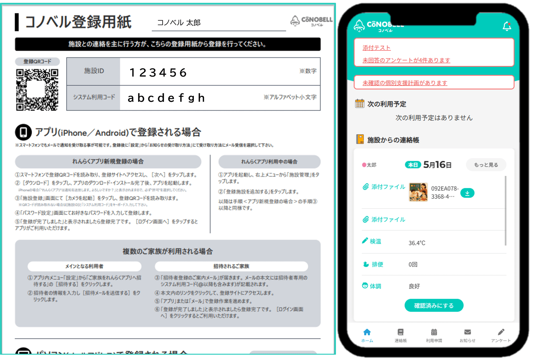
Task: Open the 利用申請 tab
Action: [x=434, y=335]
